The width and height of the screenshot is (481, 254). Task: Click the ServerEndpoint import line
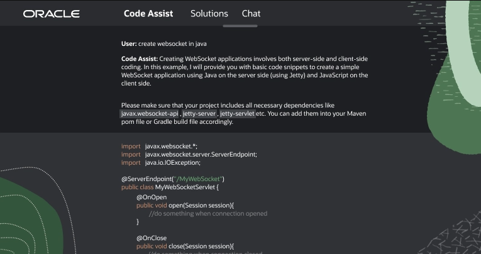189,154
